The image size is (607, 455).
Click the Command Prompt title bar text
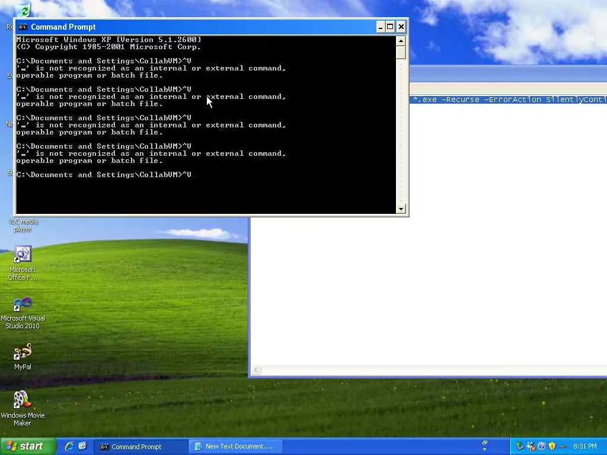pyautogui.click(x=63, y=27)
